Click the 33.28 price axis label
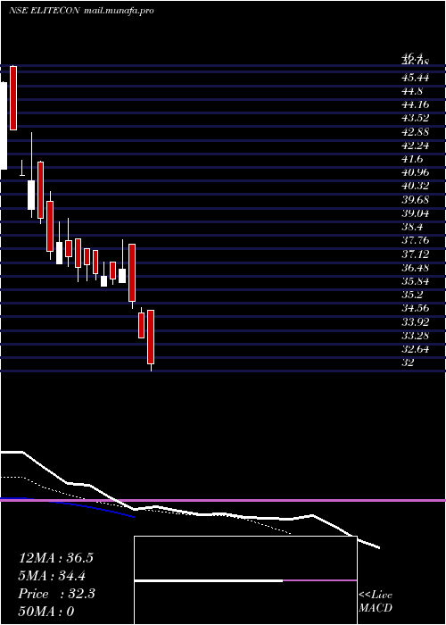This screenshot has height=625, width=446. pyautogui.click(x=416, y=335)
